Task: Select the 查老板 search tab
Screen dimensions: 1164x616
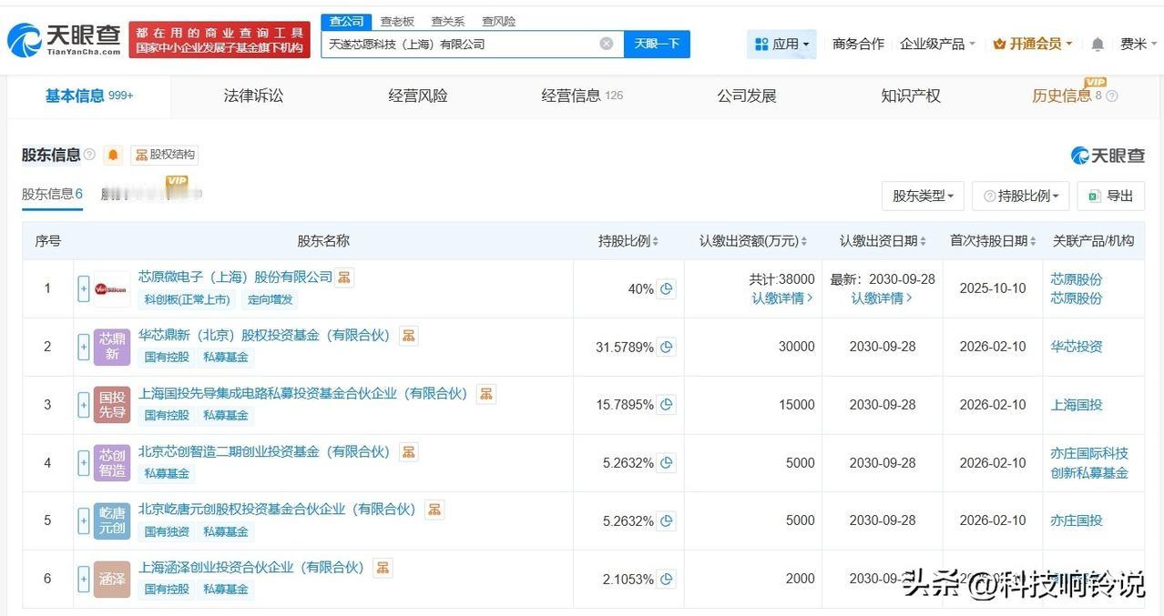Action: click(x=397, y=21)
